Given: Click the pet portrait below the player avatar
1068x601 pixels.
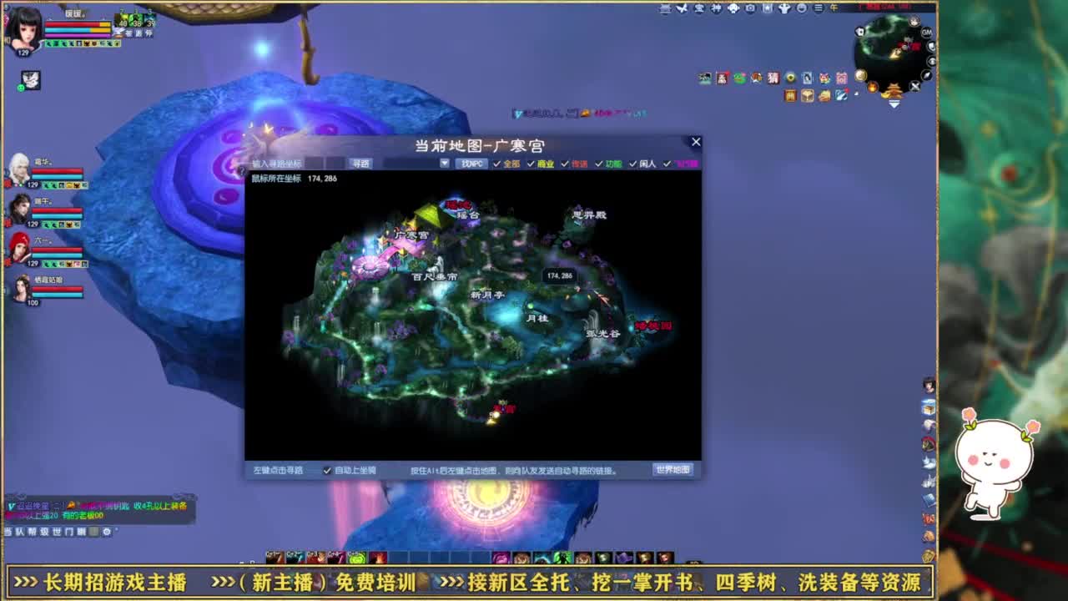Looking at the screenshot, I should coord(31,79).
